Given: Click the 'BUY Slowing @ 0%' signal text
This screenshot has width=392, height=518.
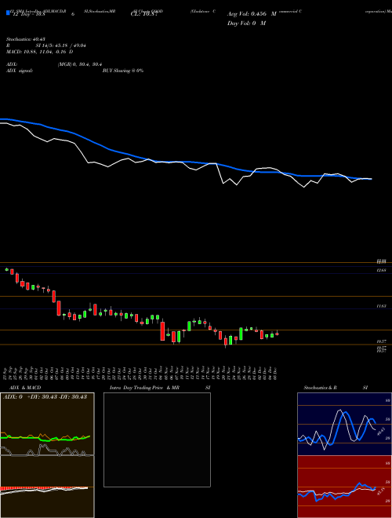Looking at the screenshot, I should pos(123,71).
